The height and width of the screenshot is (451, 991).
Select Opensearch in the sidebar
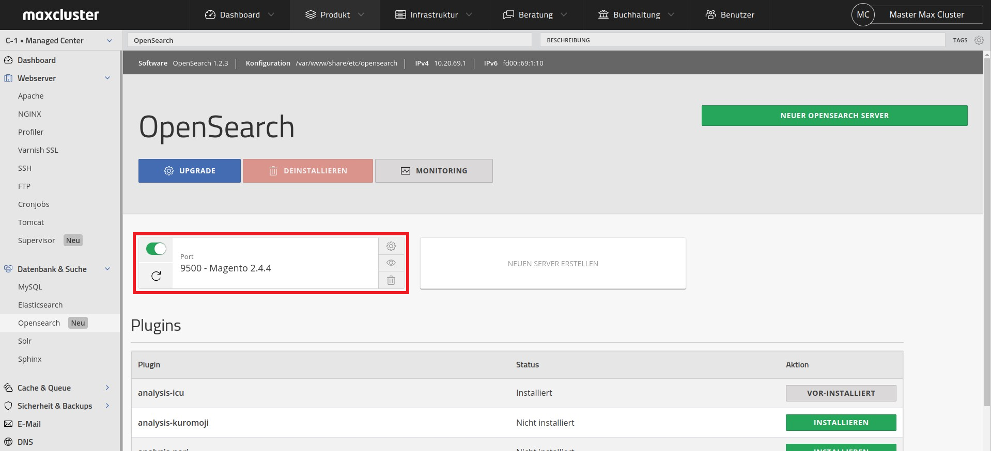coord(39,324)
